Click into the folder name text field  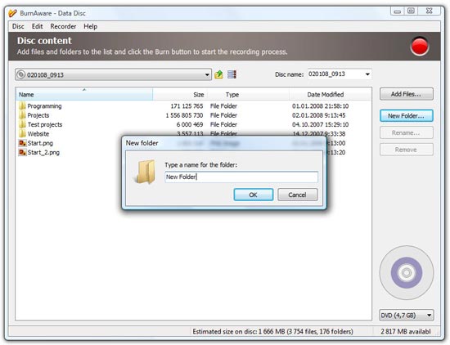point(241,177)
